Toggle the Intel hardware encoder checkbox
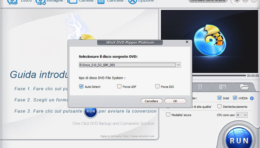 (220, 98)
